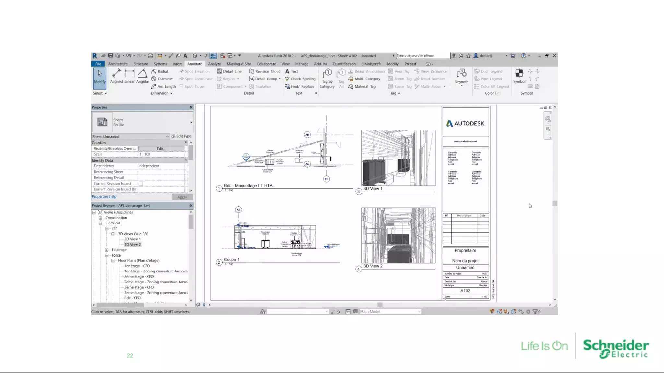Open the Sheet Unnamed instance dropdown
664x373 pixels.
[x=167, y=136]
